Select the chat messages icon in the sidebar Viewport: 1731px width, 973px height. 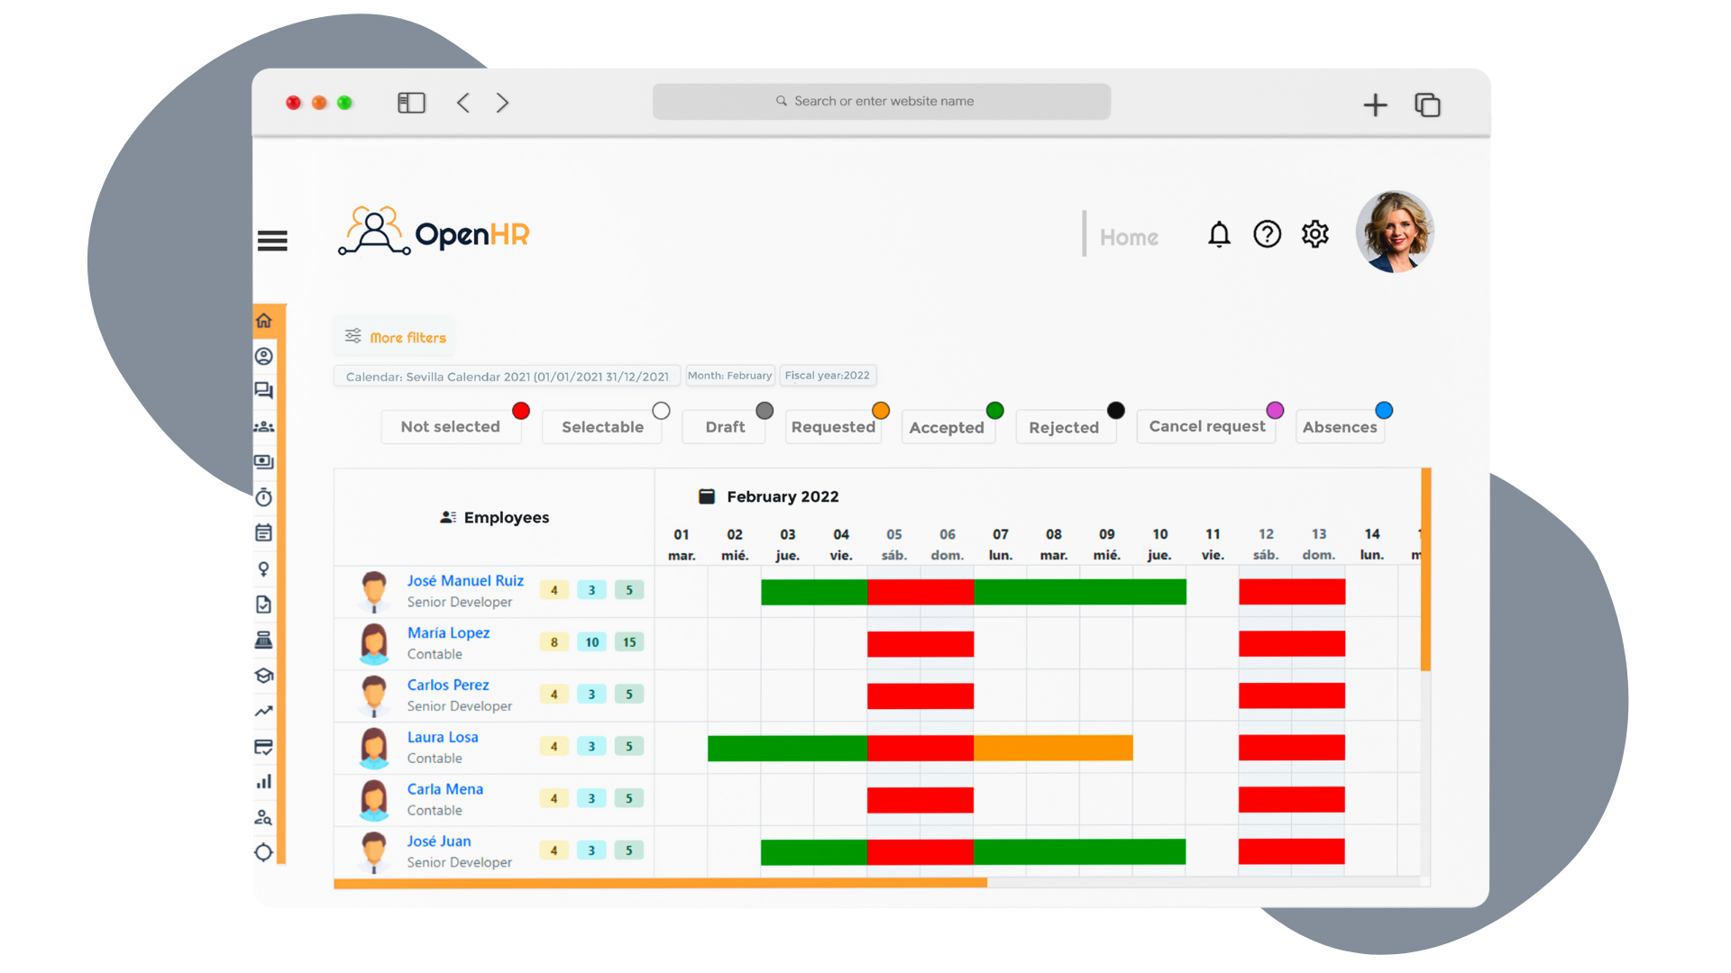tap(264, 390)
